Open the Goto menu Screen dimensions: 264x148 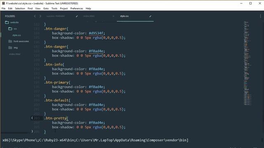pos(46,9)
